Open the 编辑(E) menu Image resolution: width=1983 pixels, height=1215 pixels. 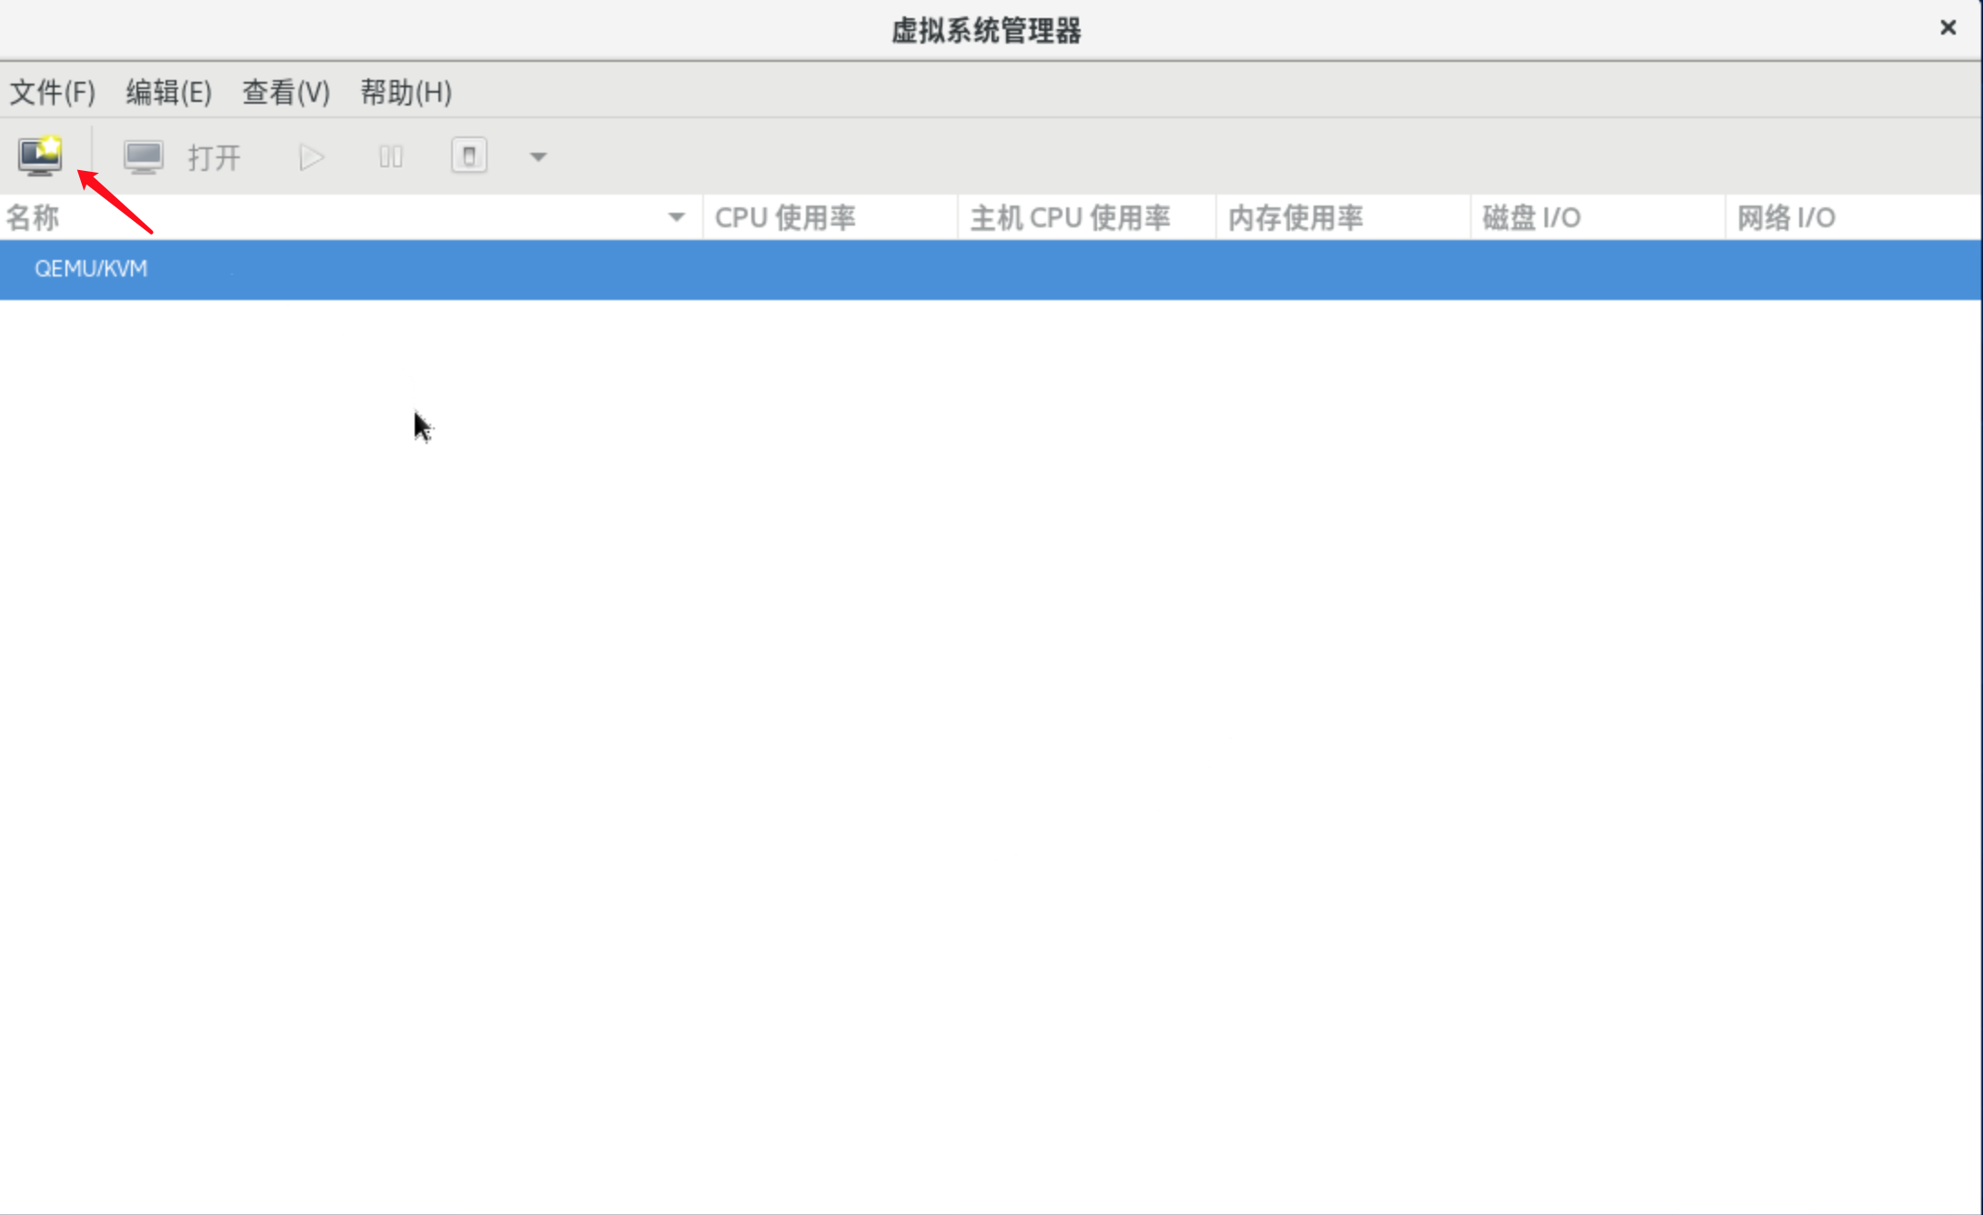click(169, 92)
